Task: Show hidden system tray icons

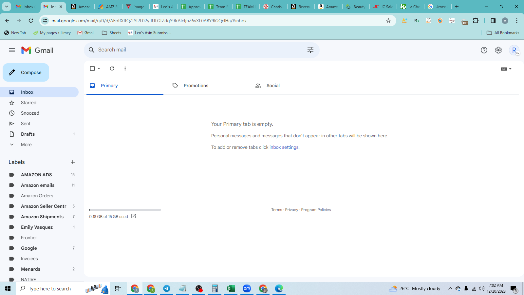Action: click(450, 288)
